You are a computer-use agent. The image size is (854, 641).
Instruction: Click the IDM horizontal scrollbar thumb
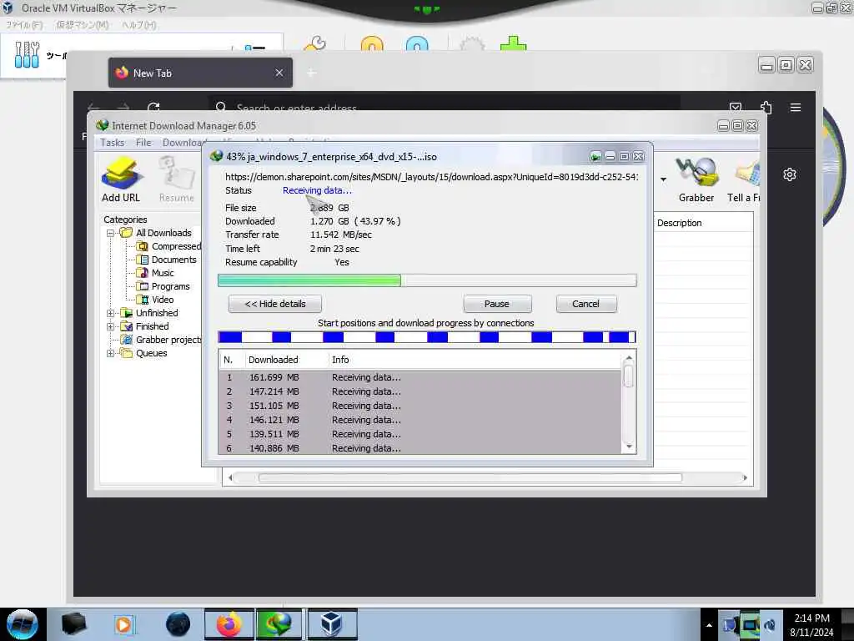point(470,477)
